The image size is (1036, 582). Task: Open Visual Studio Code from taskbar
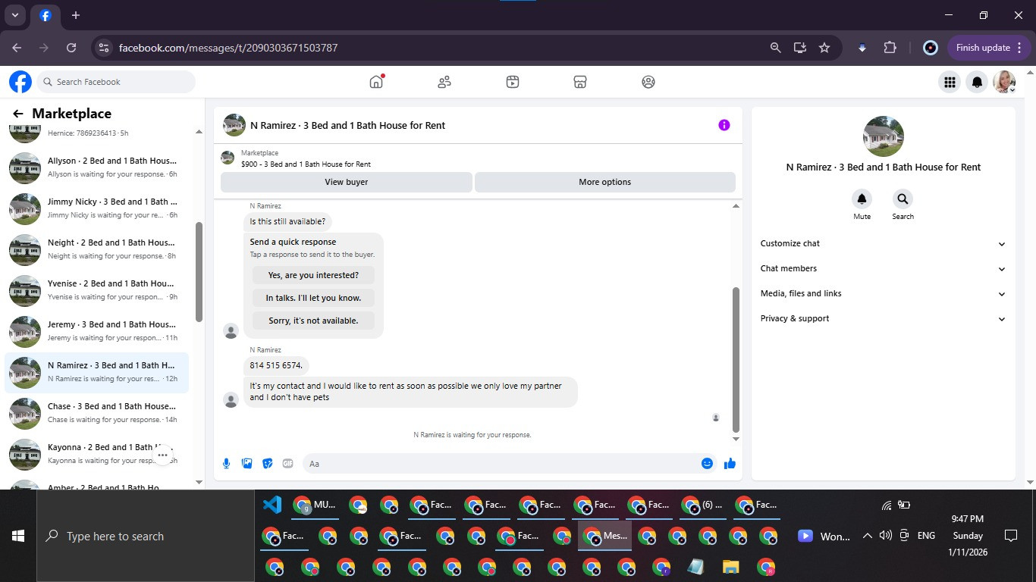[x=272, y=505]
